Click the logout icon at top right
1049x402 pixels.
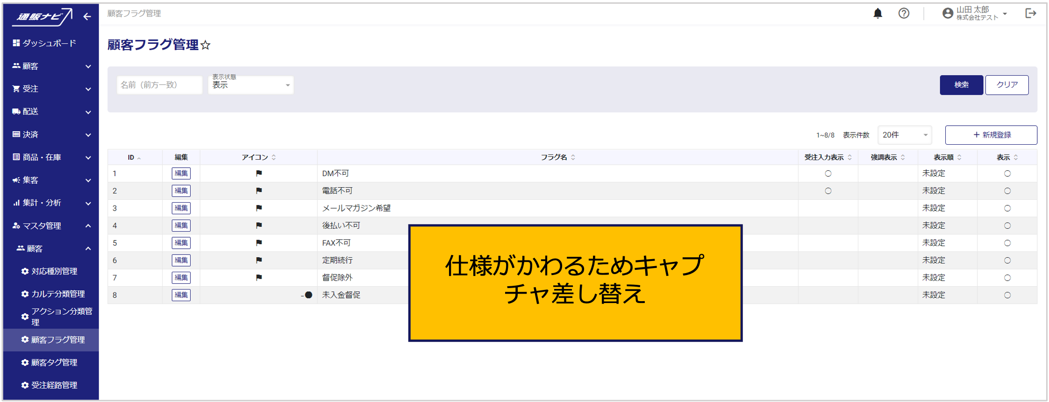pyautogui.click(x=1030, y=14)
